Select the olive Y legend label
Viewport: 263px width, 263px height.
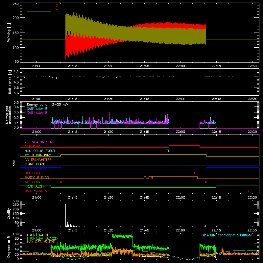point(57,10)
